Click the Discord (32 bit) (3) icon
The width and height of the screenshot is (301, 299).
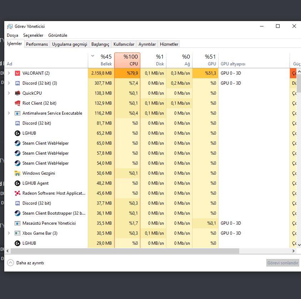tap(17, 83)
